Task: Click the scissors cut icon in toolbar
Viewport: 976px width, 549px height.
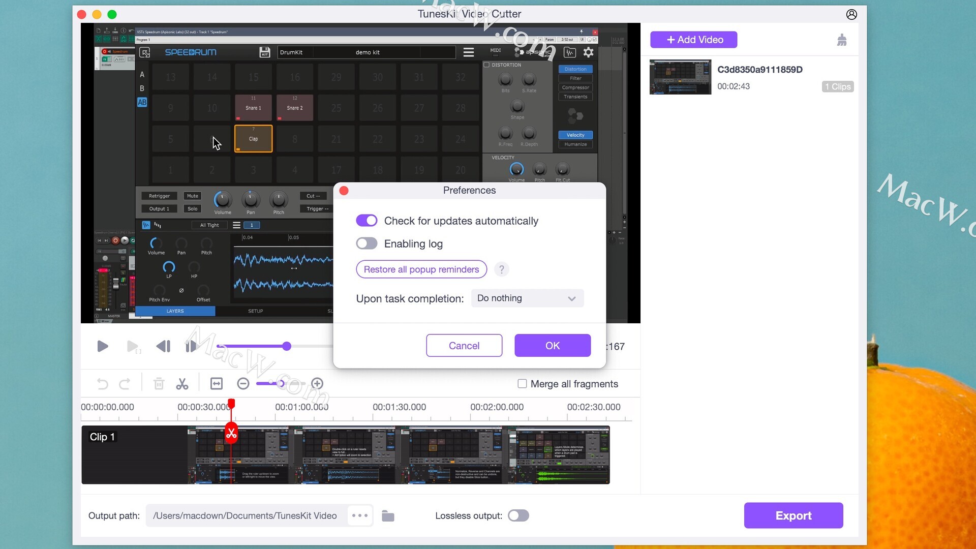Action: pyautogui.click(x=182, y=384)
